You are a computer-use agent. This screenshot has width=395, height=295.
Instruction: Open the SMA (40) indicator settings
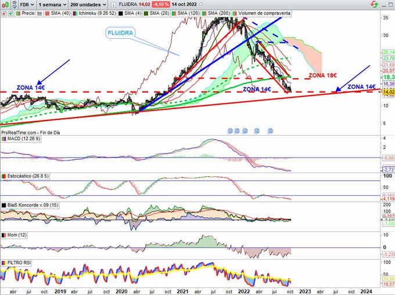click(x=60, y=13)
